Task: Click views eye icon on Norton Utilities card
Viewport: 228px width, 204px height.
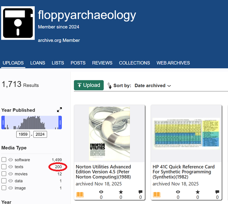Action: pos(101,192)
